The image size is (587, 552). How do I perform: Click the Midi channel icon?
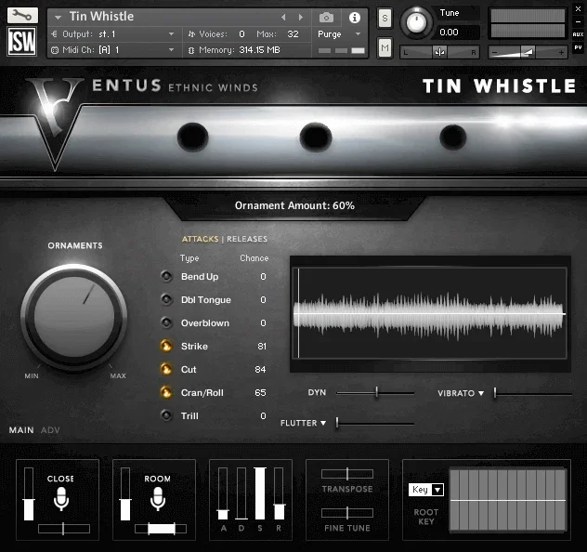pyautogui.click(x=55, y=50)
